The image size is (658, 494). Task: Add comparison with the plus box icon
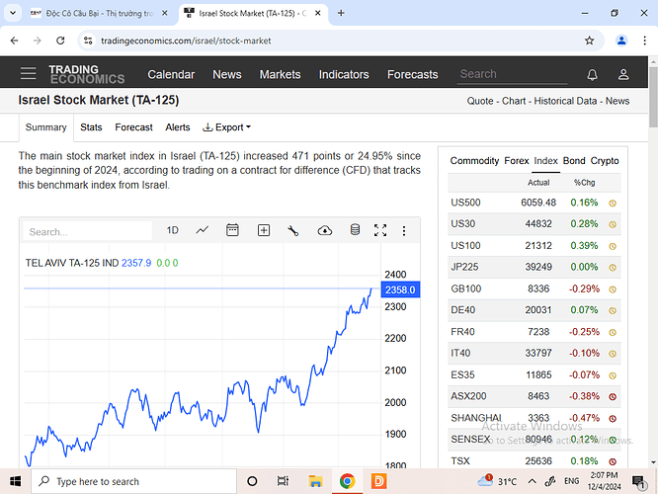pyautogui.click(x=264, y=230)
